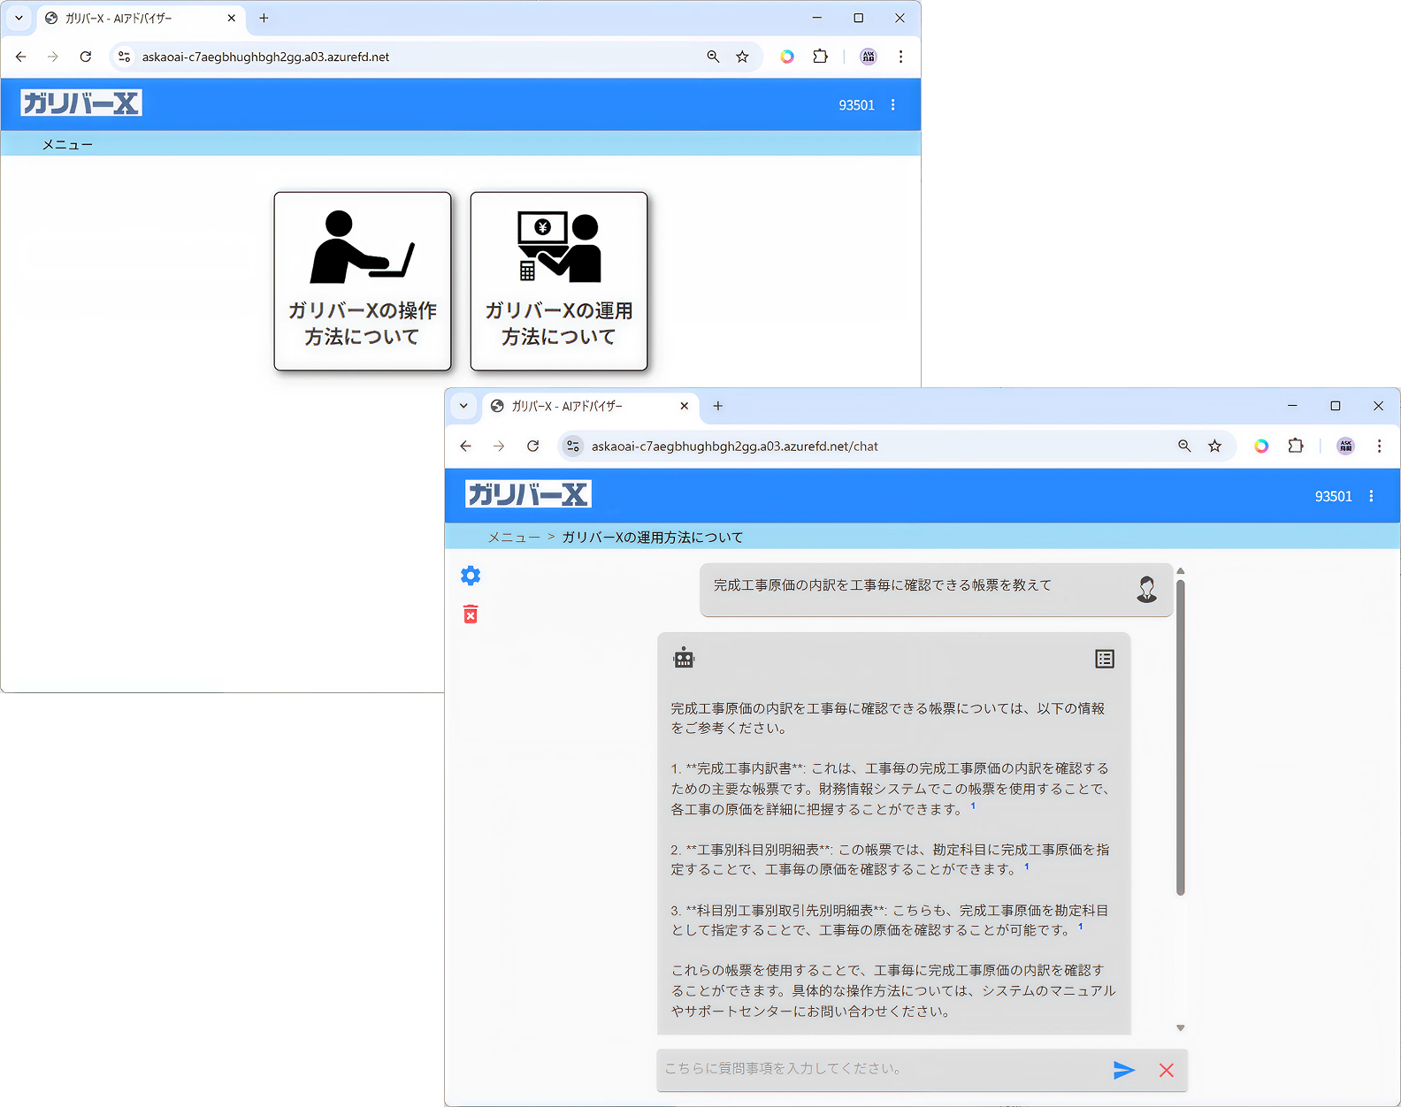Open the ガリバーXの運用方法について card in the back window
The height and width of the screenshot is (1107, 1401).
pos(559,281)
